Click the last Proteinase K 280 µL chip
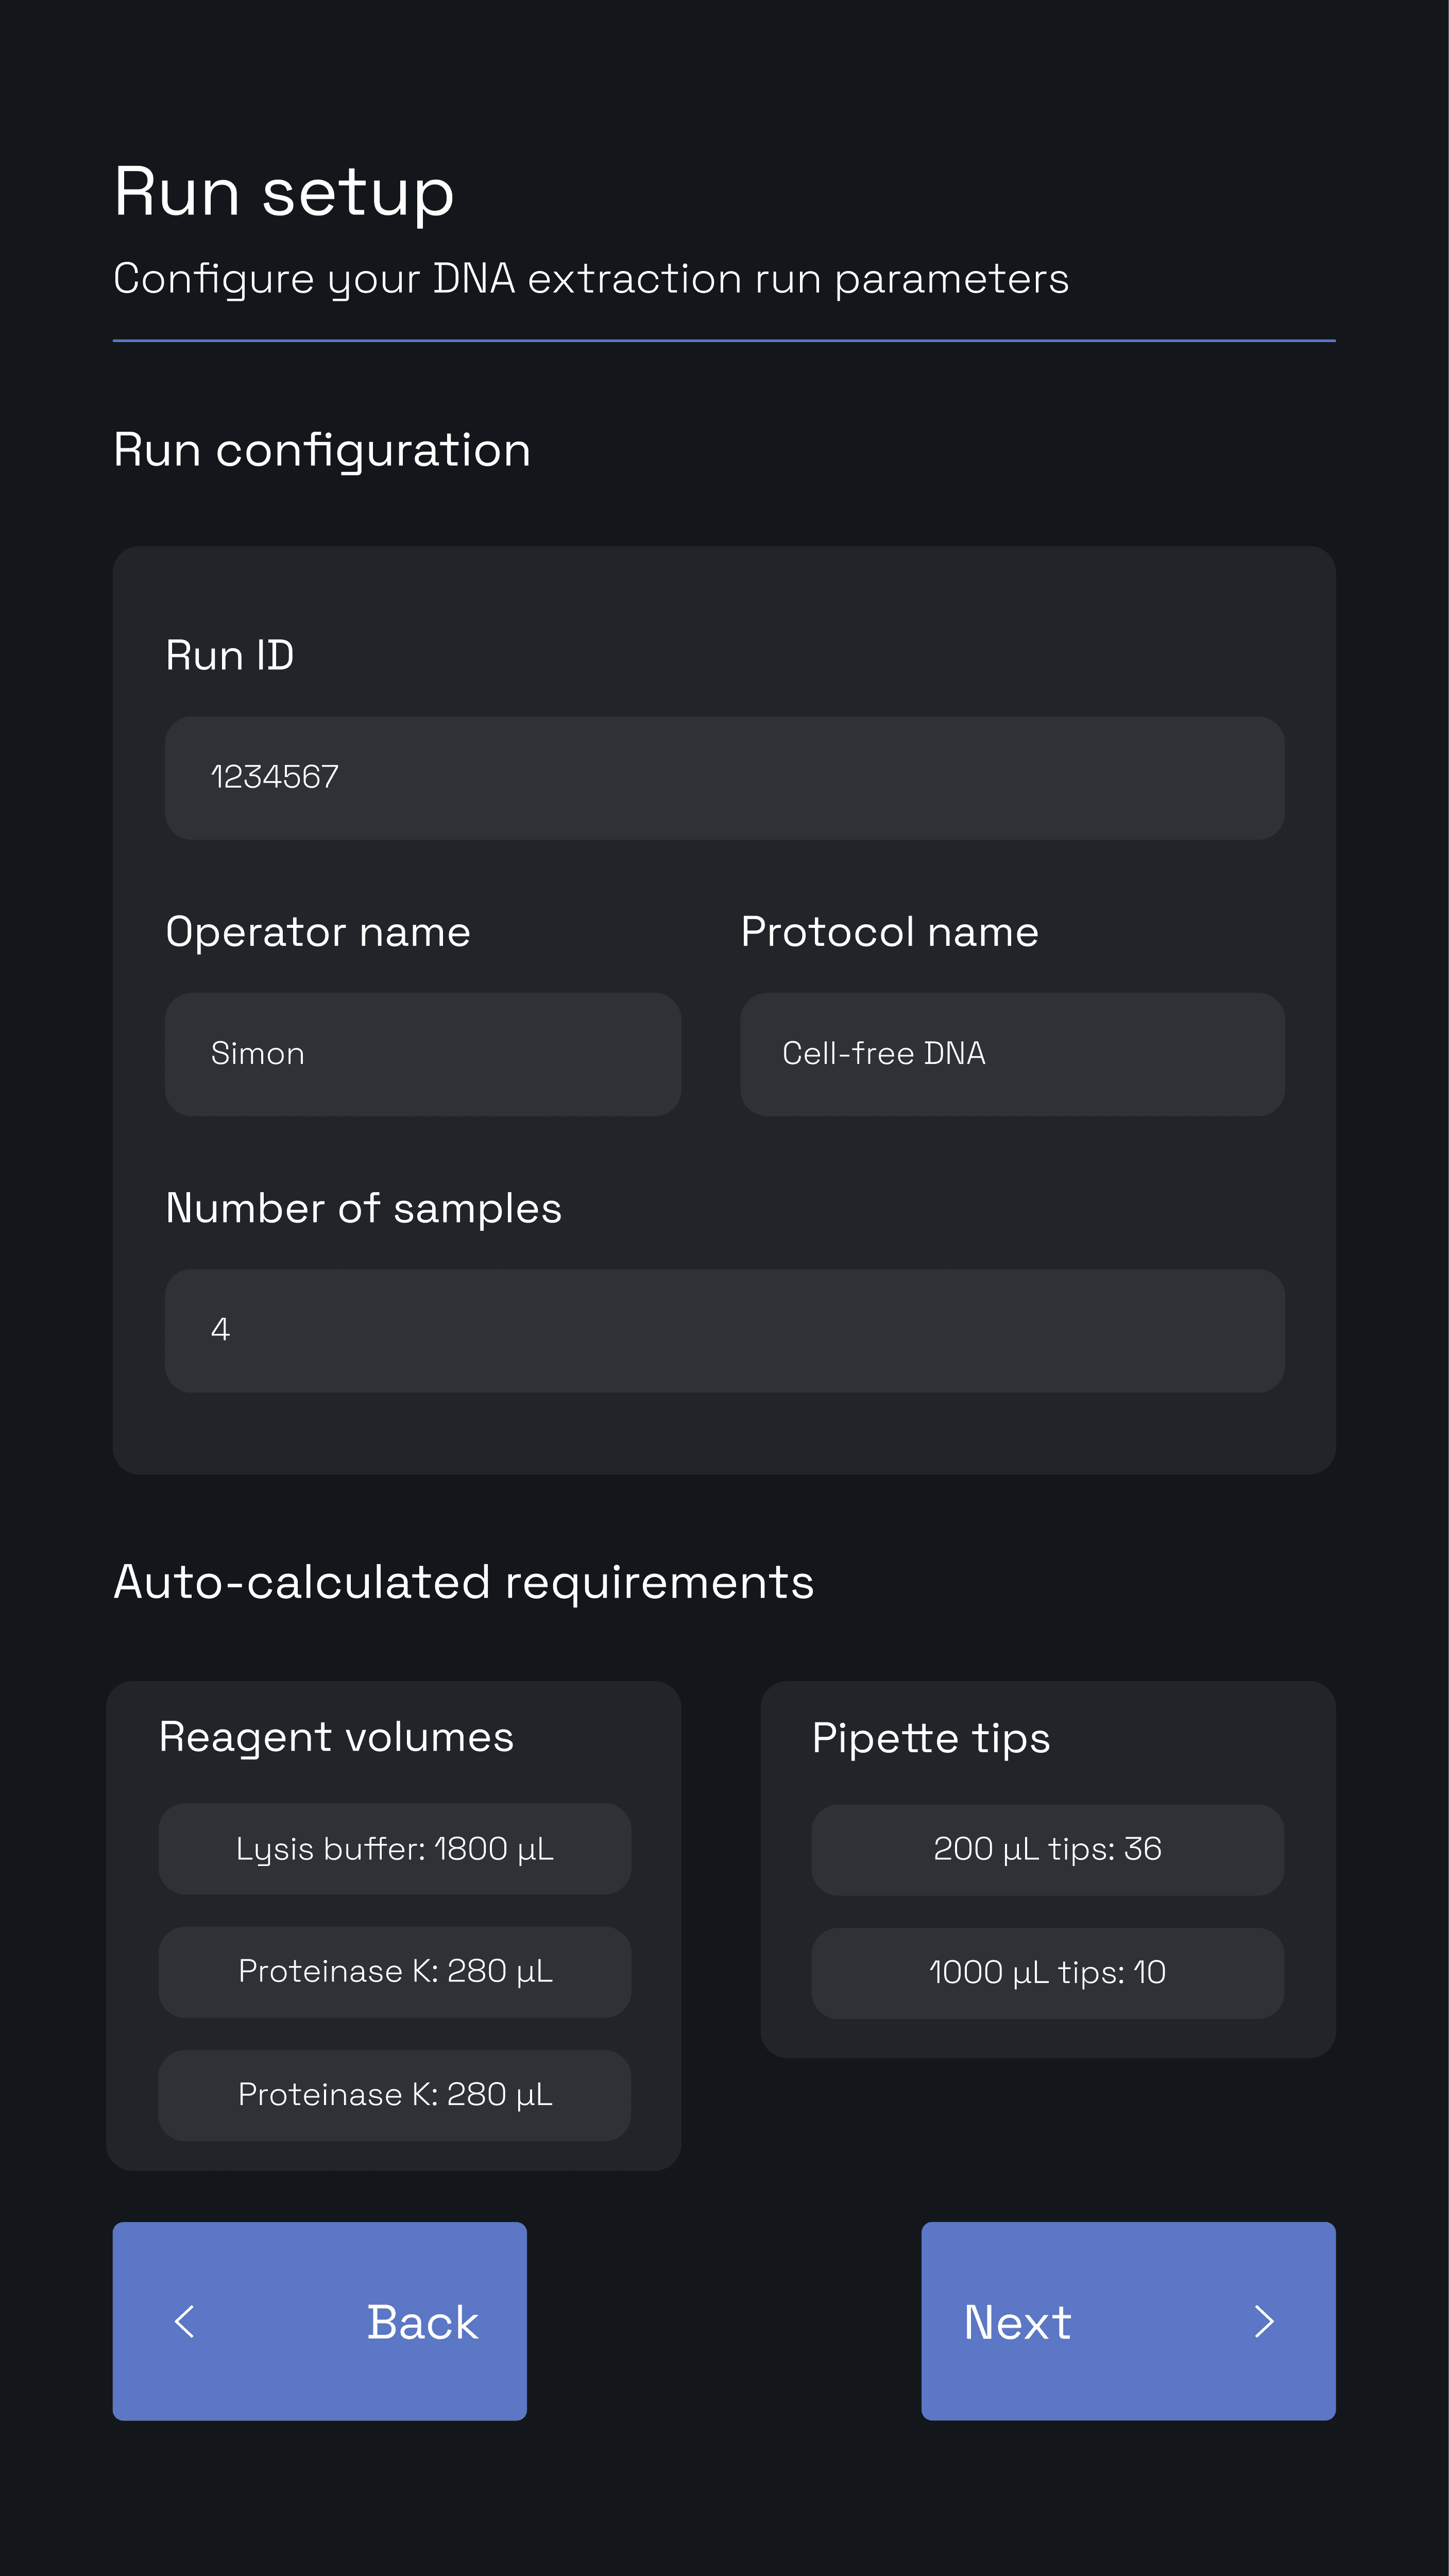This screenshot has height=2576, width=1449. pos(394,2094)
